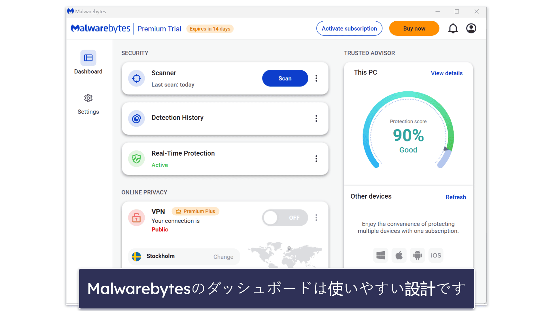This screenshot has width=553, height=311.
Task: Click the Expires in 14 days badge
Action: click(x=210, y=29)
